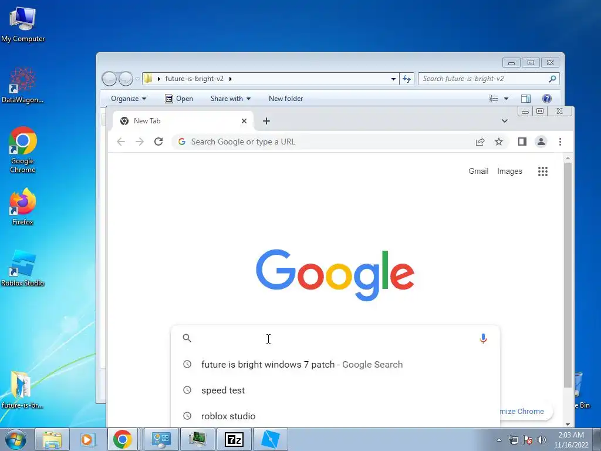Open Explorer's recent pages arrow
The width and height of the screenshot is (601, 451).
point(137,79)
